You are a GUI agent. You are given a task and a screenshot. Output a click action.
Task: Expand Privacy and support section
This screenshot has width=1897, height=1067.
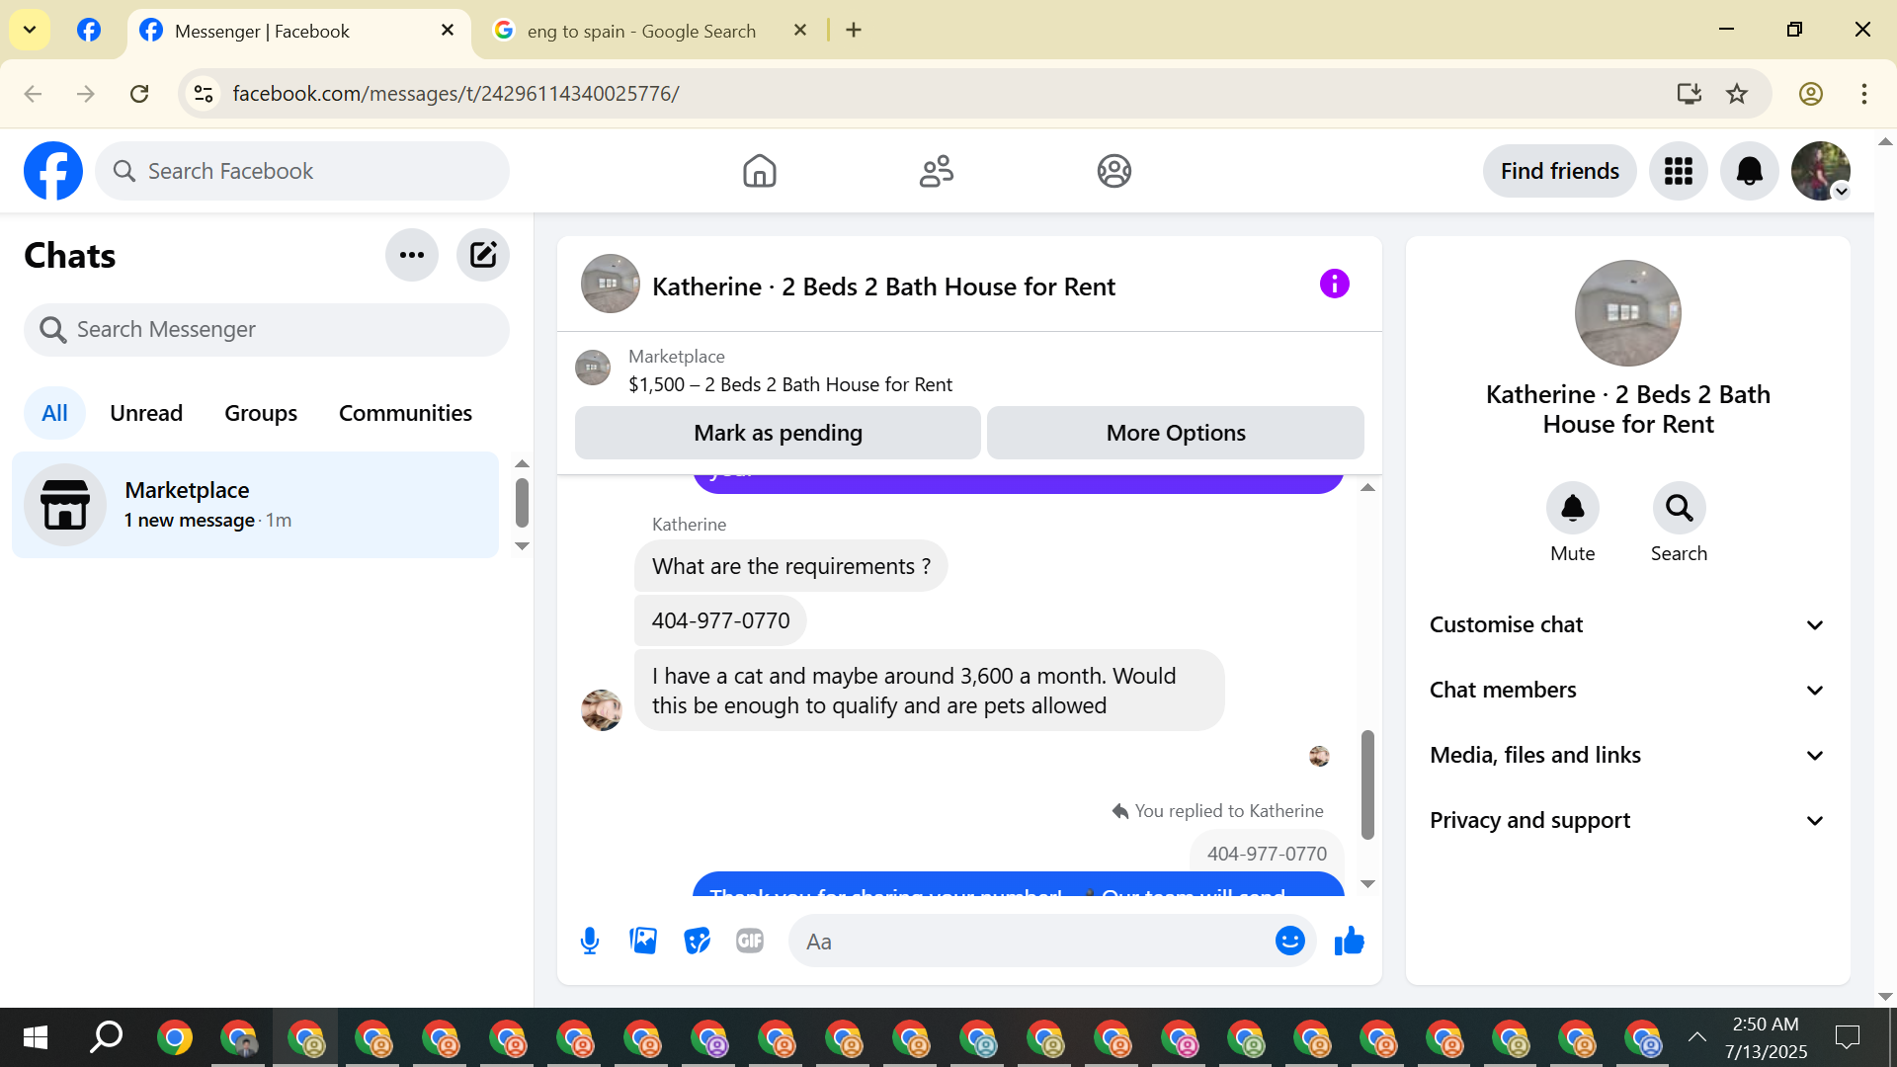pos(1627,820)
